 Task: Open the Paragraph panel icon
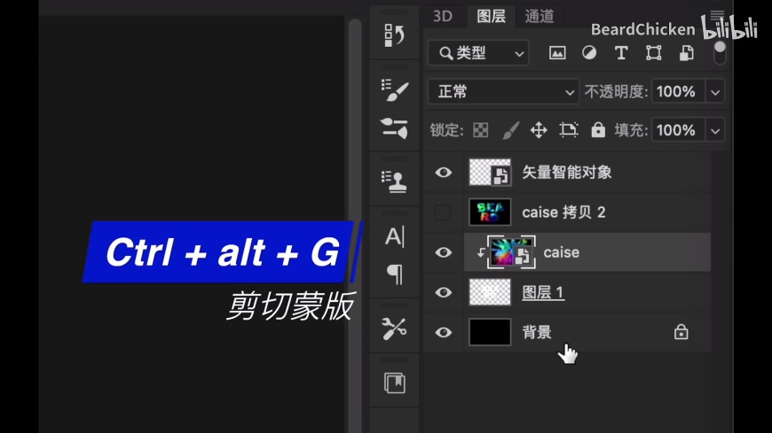point(395,274)
